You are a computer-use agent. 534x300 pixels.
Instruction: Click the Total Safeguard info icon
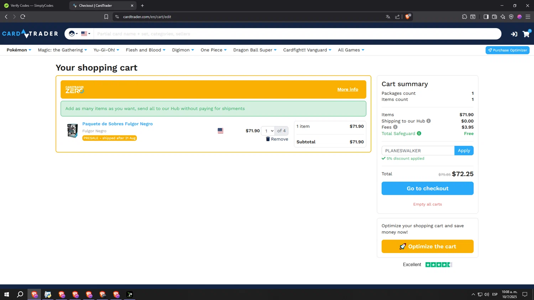419,133
